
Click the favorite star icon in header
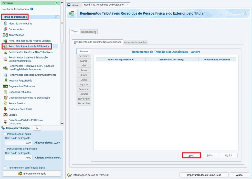click(x=245, y=14)
